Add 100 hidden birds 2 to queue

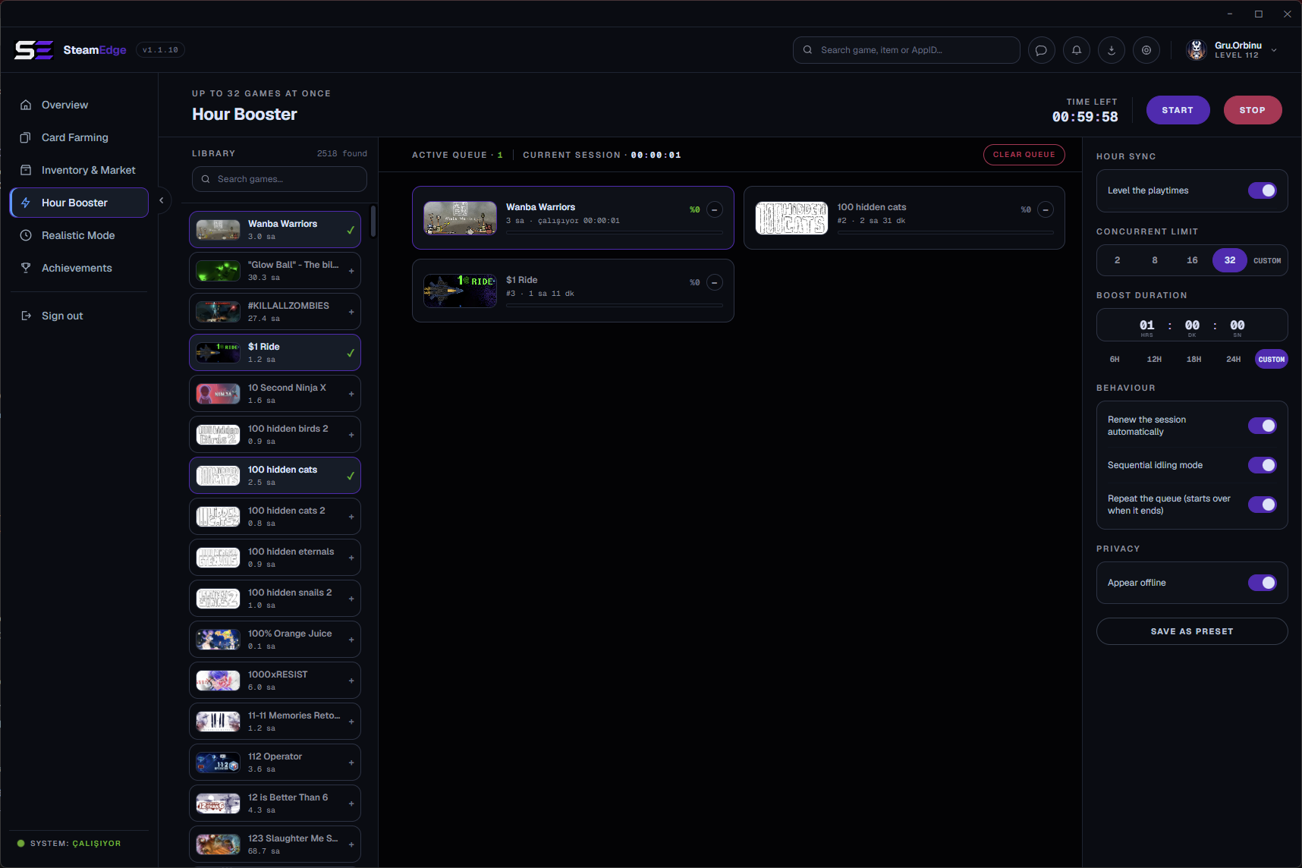[x=351, y=435]
